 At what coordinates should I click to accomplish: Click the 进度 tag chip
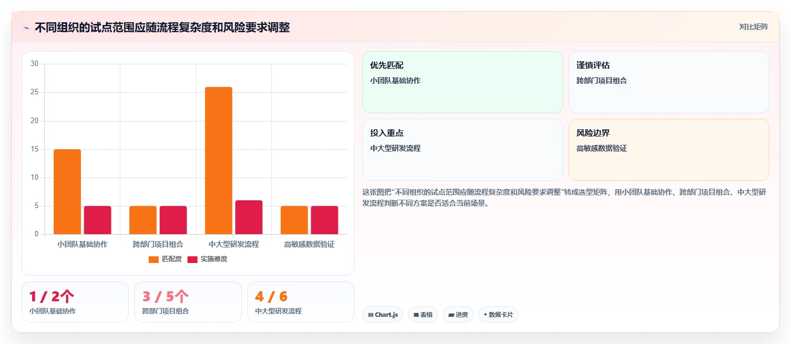(458, 315)
